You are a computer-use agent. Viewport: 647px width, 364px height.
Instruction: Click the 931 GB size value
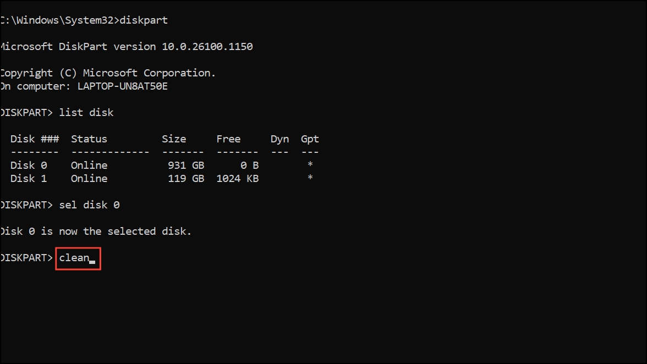(x=186, y=166)
